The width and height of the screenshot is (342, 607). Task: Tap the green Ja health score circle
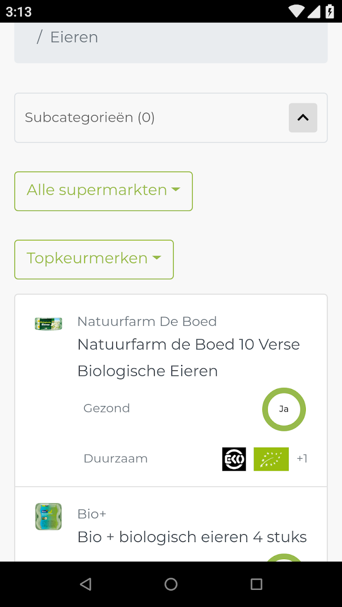tap(284, 409)
